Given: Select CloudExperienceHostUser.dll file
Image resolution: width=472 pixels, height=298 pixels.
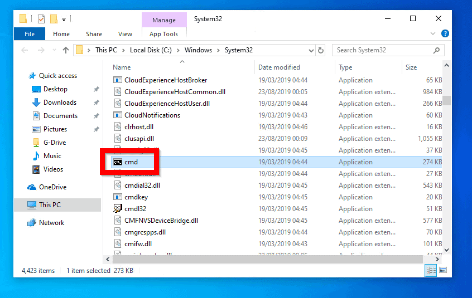Looking at the screenshot, I should pos(167,104).
